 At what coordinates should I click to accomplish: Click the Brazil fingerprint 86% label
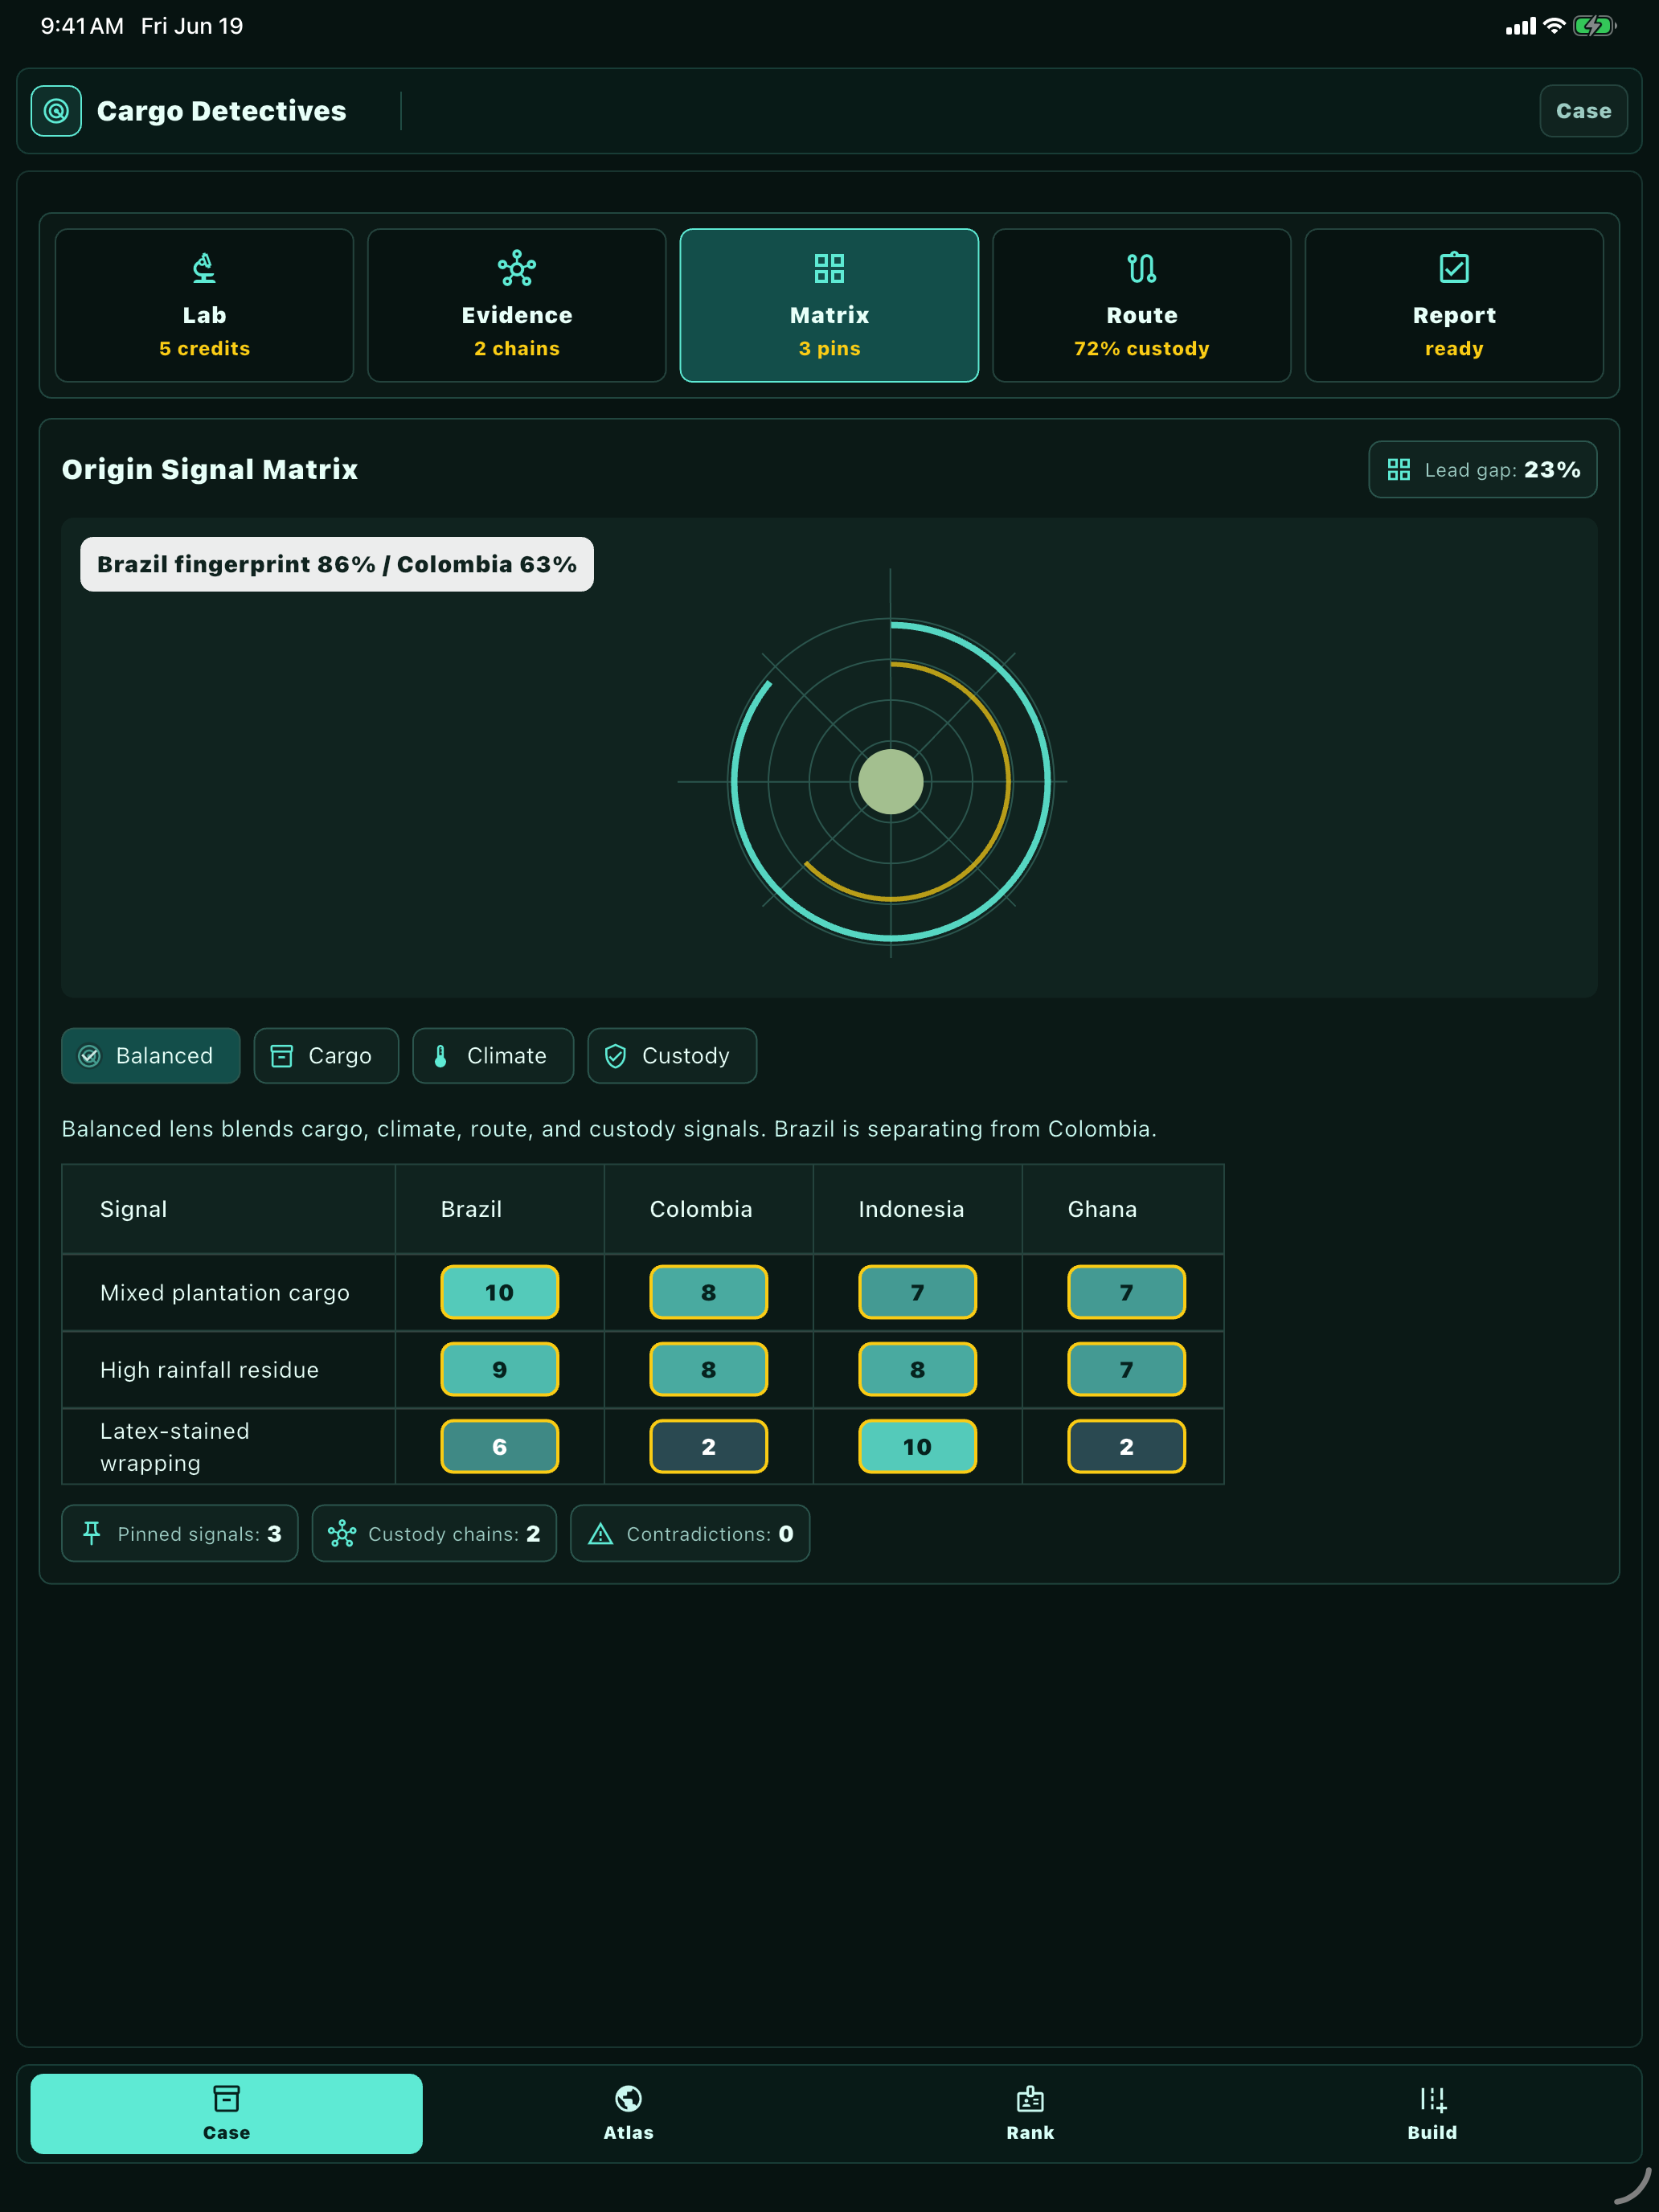point(337,564)
